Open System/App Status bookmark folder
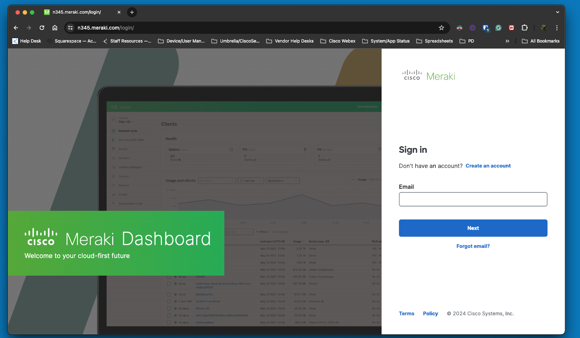The width and height of the screenshot is (580, 338). pyautogui.click(x=386, y=41)
